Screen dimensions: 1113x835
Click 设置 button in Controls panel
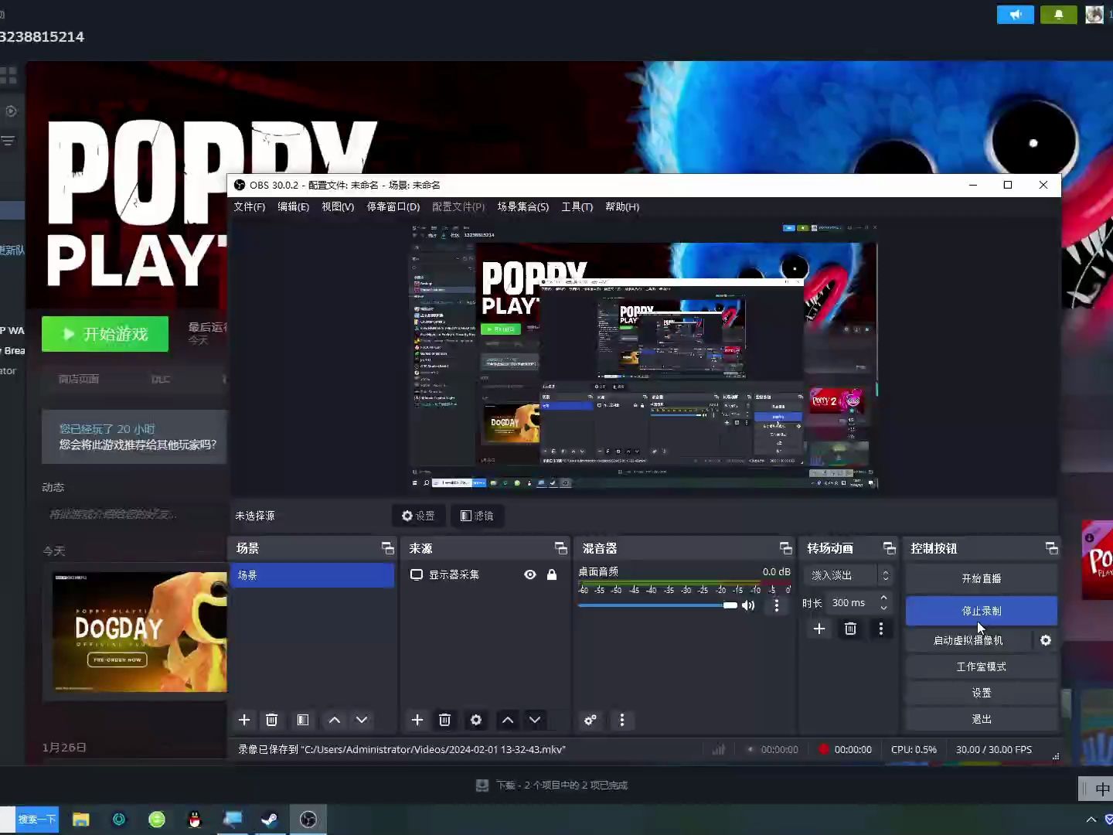click(x=982, y=693)
